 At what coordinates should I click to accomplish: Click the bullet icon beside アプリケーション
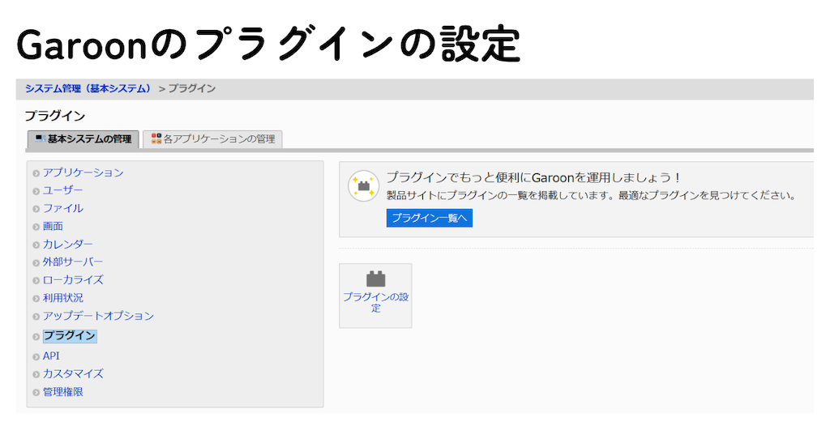coord(36,173)
